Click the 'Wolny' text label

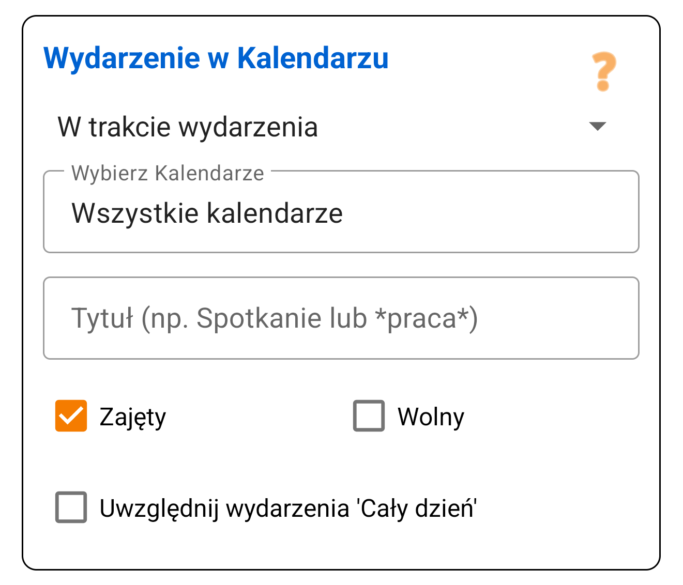point(431,416)
